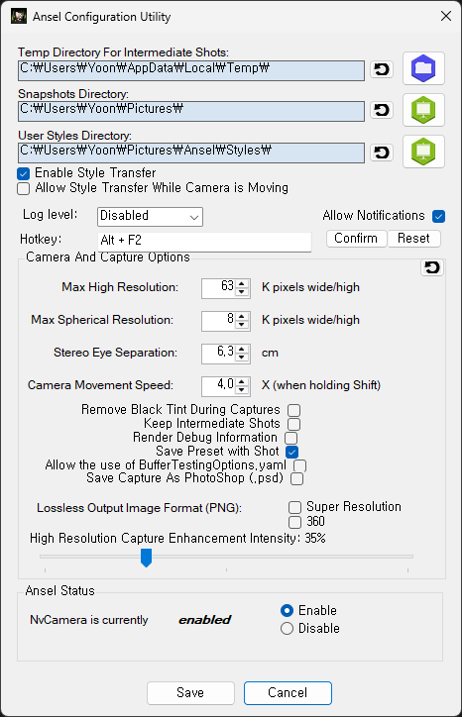The image size is (462, 717).
Task: Increase Camera Movement Speed value
Action: (242, 381)
